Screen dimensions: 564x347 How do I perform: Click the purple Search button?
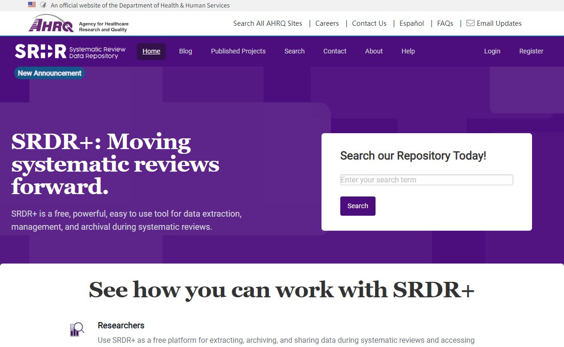[x=358, y=206]
